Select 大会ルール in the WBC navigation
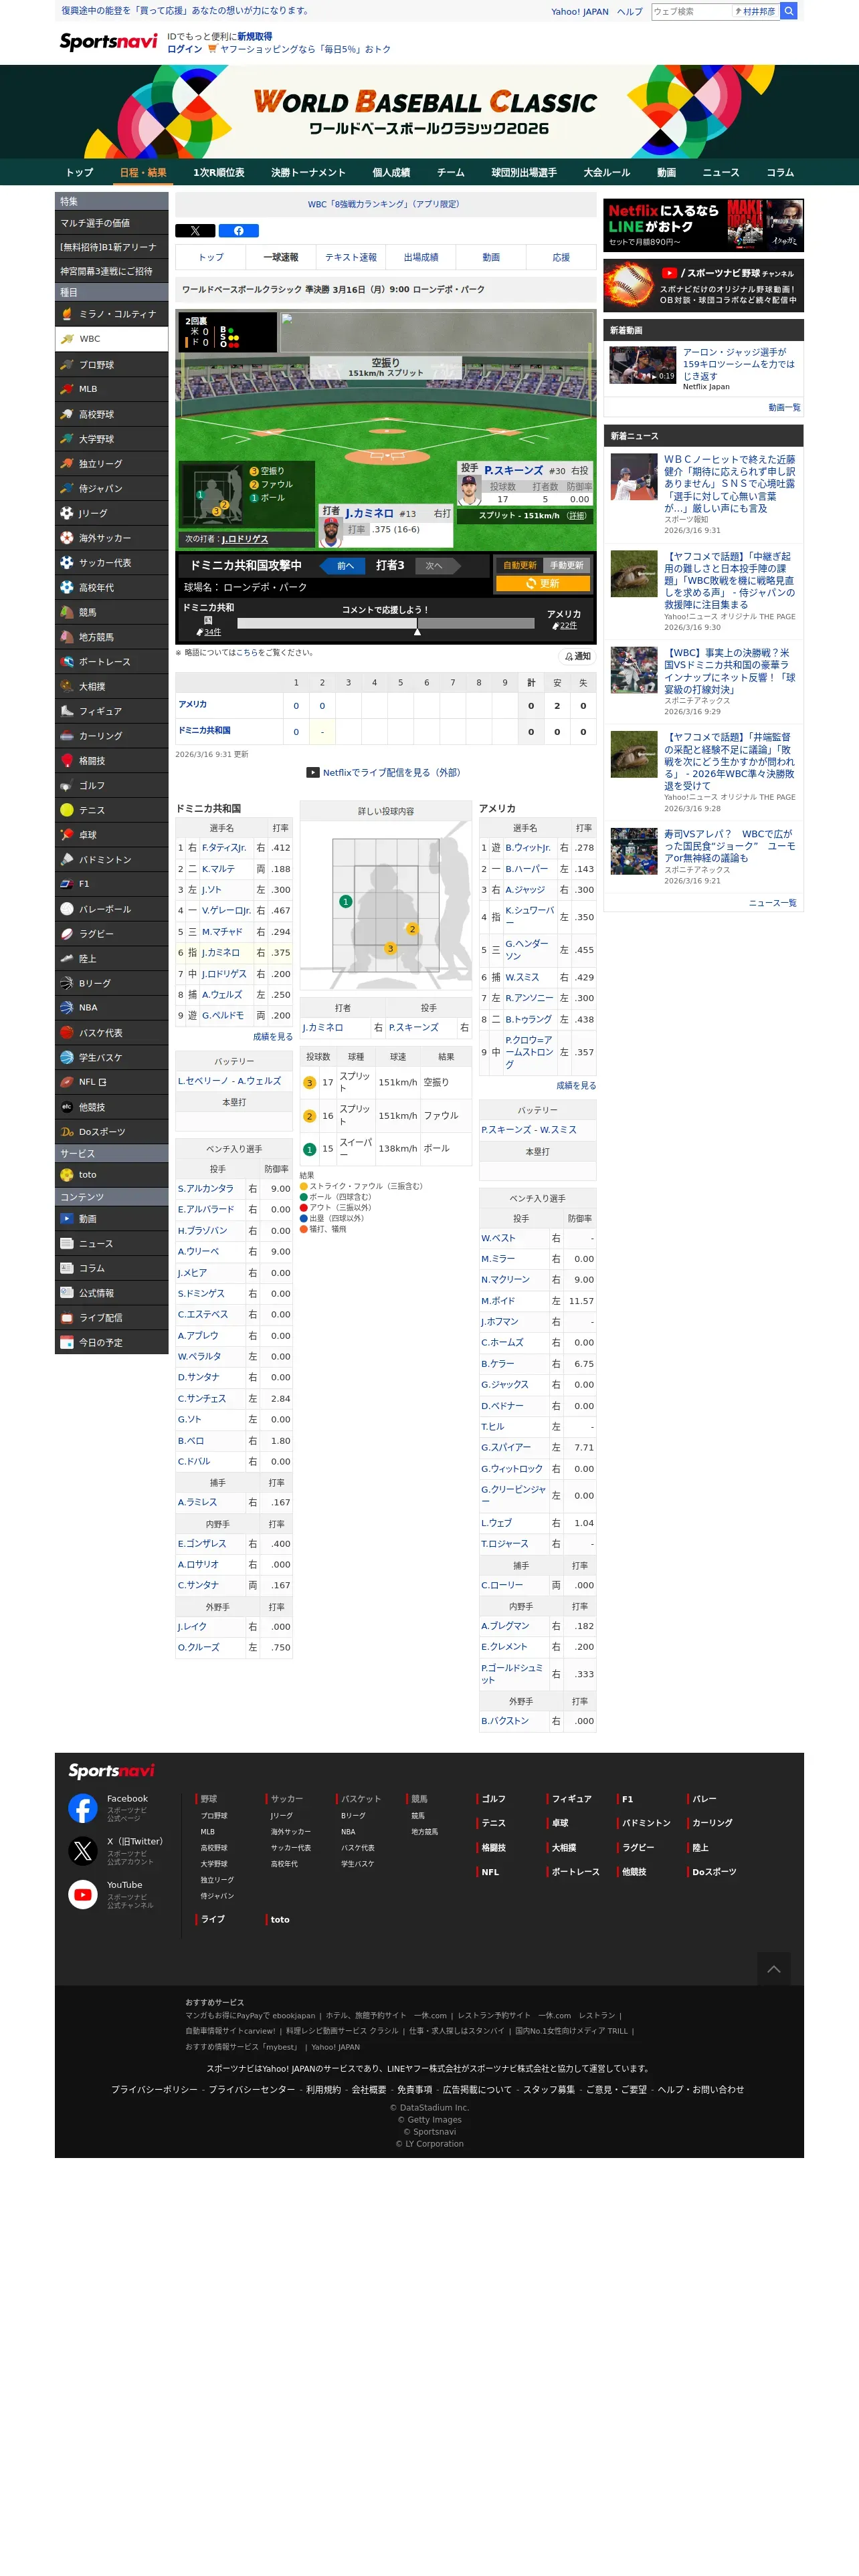 click(606, 173)
